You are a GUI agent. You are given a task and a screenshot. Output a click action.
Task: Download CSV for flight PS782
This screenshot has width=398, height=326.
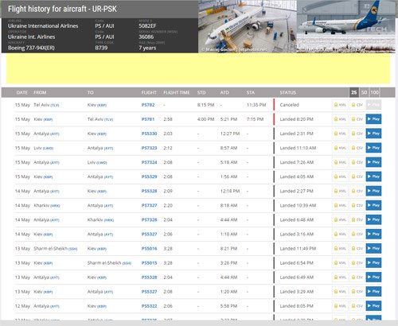357,105
